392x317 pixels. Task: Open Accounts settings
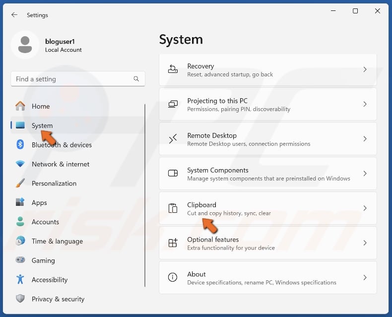[77, 222]
